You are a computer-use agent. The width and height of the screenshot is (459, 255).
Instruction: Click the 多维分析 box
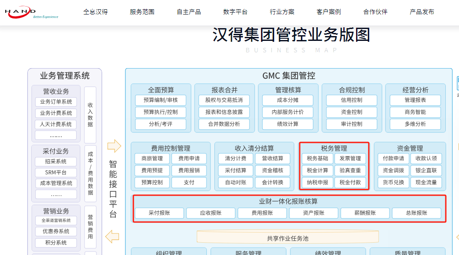[x=415, y=124]
